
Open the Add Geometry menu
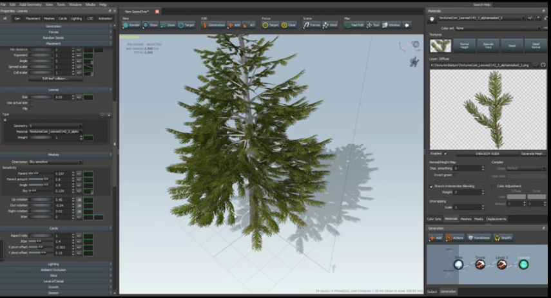(30, 4)
